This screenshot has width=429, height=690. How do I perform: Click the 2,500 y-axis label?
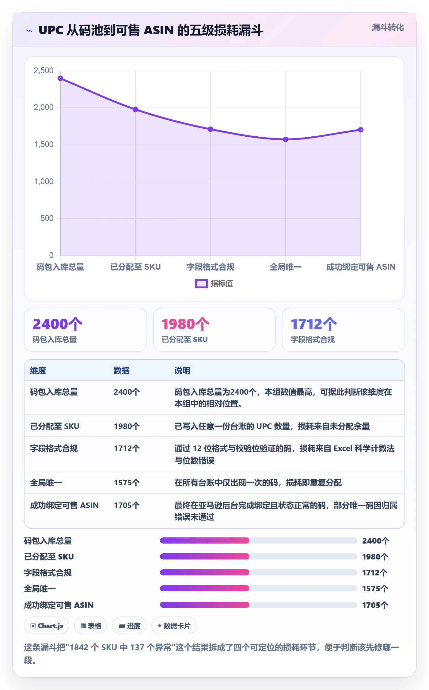click(44, 71)
